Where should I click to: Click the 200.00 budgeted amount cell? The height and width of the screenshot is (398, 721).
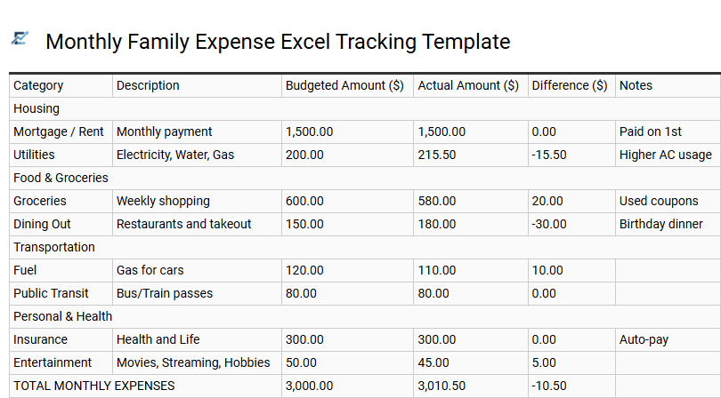[348, 155]
